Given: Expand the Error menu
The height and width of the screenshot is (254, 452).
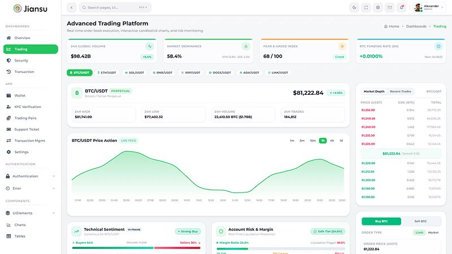Looking at the screenshot, I should pos(31,189).
